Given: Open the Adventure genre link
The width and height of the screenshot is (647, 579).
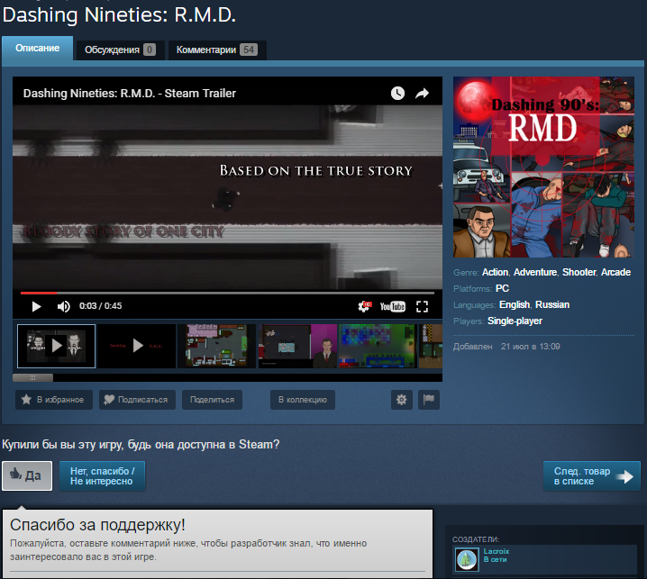Looking at the screenshot, I should click(535, 273).
